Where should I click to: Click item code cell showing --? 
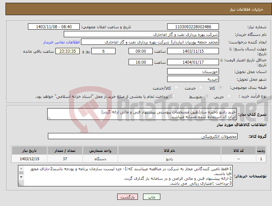[x=239, y=159]
